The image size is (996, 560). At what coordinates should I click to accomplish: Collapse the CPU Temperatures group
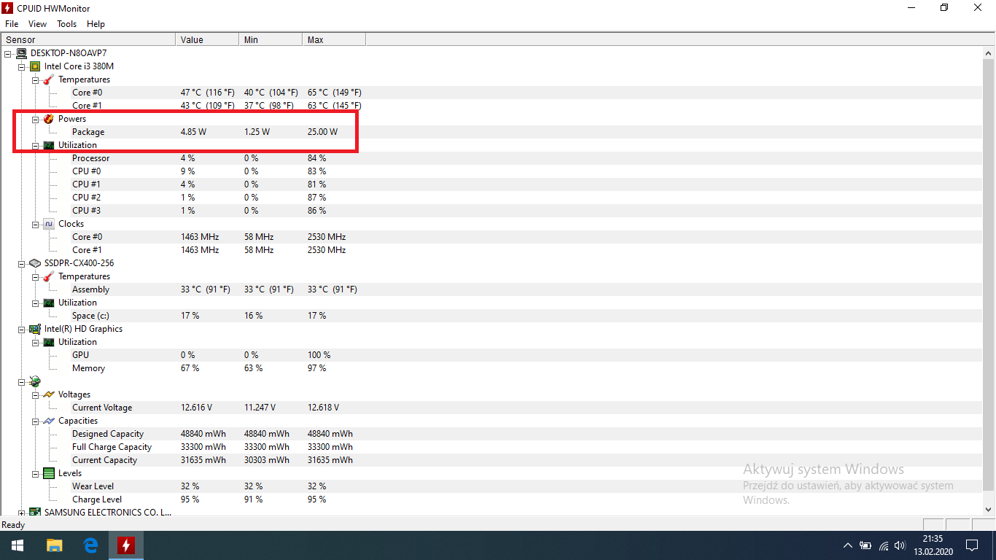click(x=35, y=79)
